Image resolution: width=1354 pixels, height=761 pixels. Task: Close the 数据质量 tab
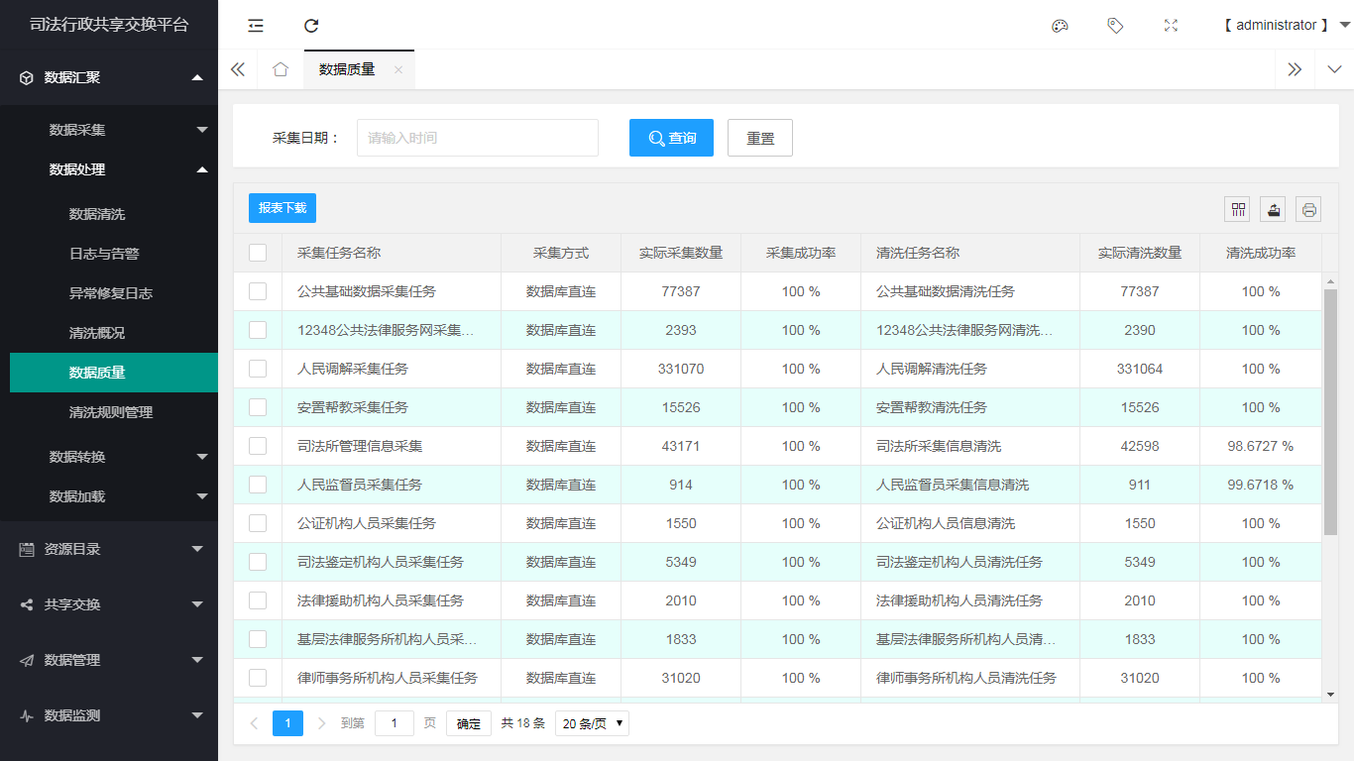pos(398,69)
